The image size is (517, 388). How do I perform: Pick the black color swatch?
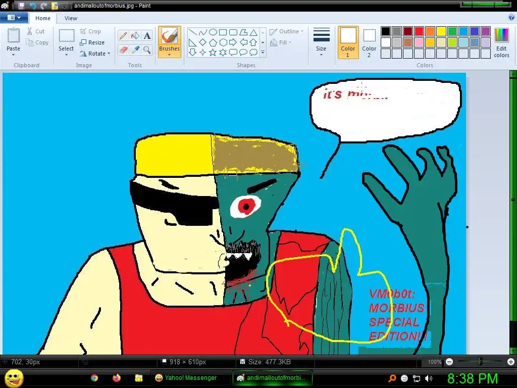386,31
